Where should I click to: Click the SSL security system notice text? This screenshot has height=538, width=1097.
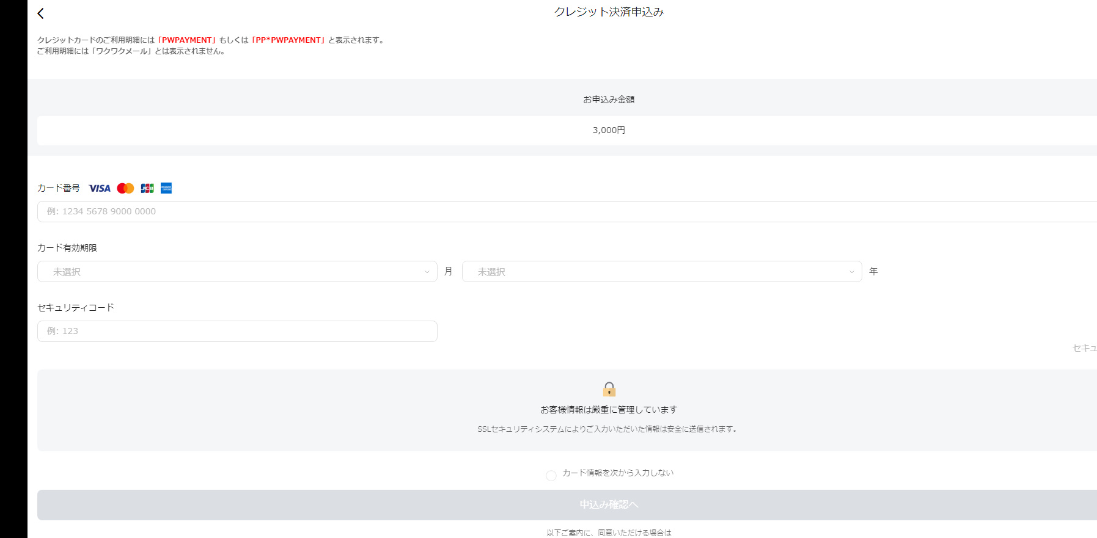[x=607, y=429]
